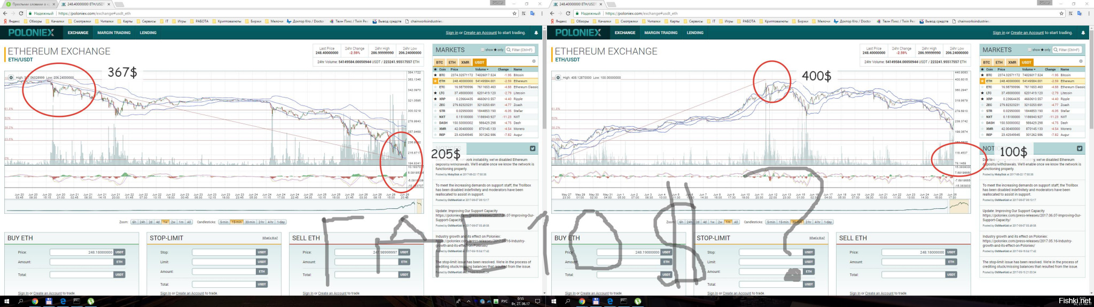Click notification bell in left Poloniex window
Image resolution: width=1094 pixels, height=307 pixels.
point(536,33)
